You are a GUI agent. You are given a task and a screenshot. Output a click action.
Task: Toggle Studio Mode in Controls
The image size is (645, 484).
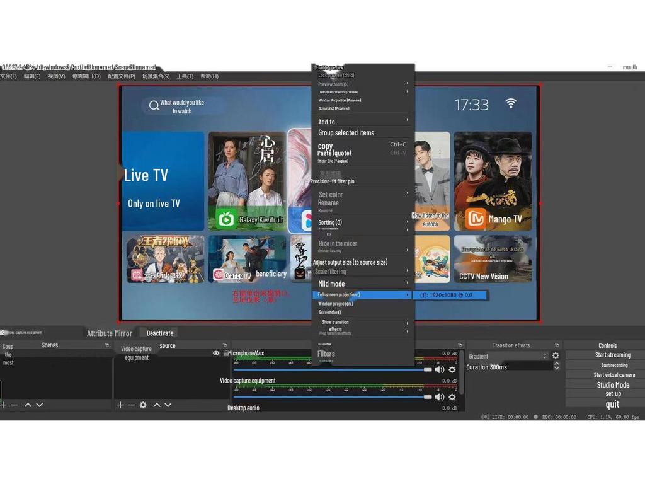point(613,385)
